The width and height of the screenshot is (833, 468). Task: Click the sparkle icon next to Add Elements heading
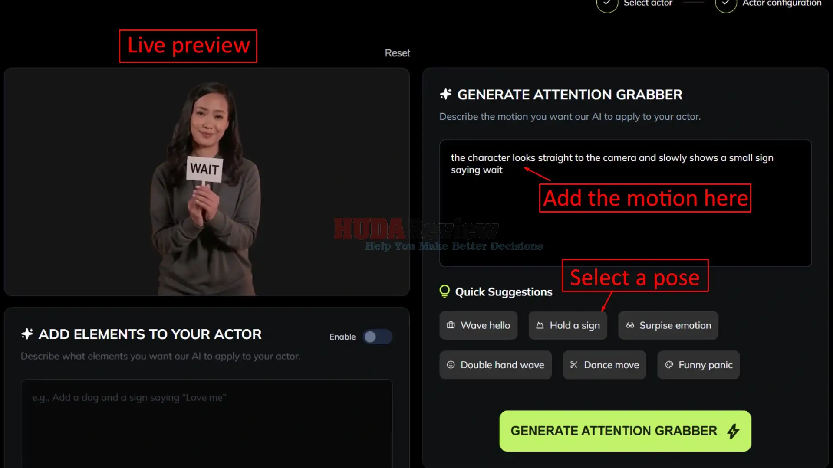(x=27, y=334)
